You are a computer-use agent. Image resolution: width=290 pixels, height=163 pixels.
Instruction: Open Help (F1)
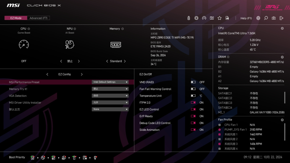[246, 18]
